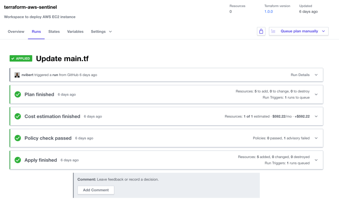
Task: Expand the Run Details section
Action: pos(316,75)
